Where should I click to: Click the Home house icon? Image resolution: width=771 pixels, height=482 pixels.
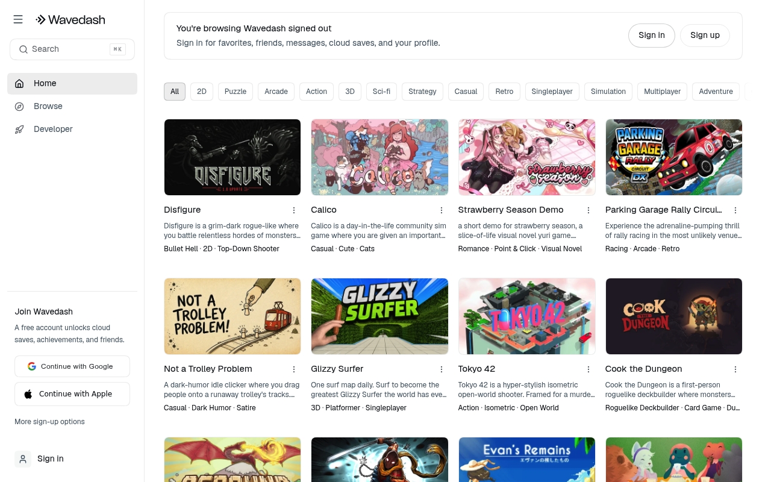point(20,84)
